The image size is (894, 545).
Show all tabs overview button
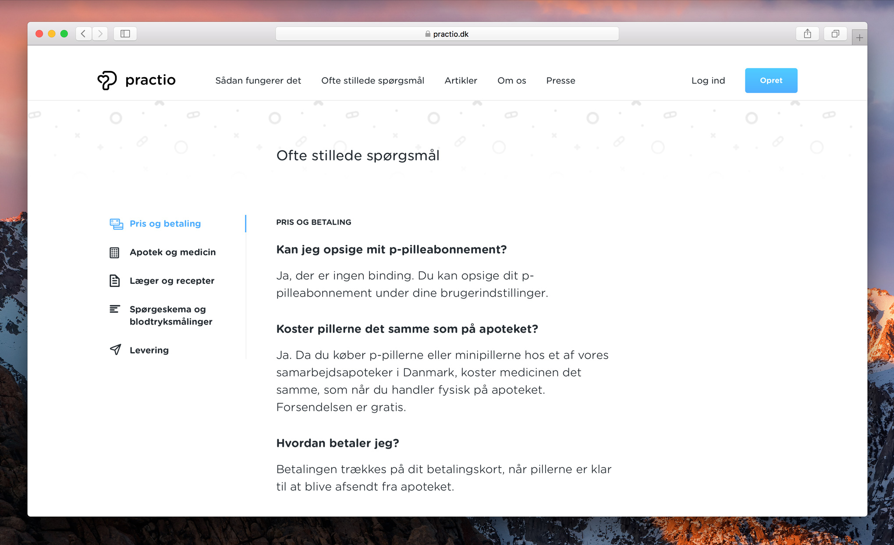[835, 34]
